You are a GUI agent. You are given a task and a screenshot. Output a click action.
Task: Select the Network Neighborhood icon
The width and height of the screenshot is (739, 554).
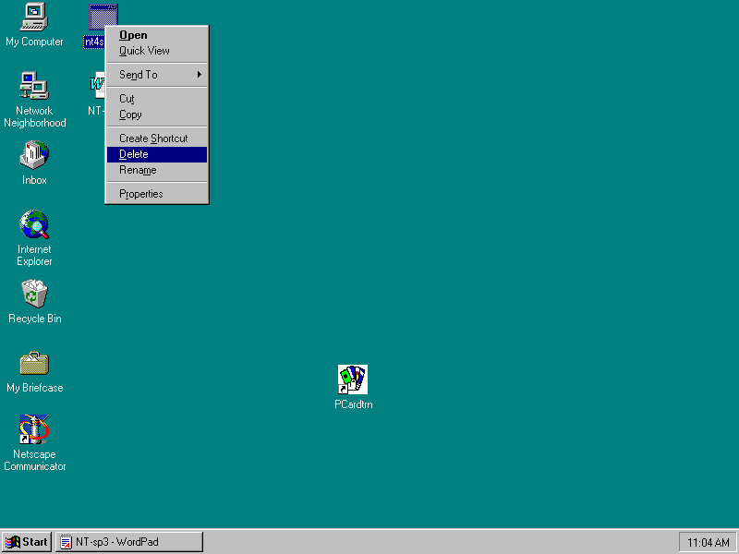click(x=34, y=87)
